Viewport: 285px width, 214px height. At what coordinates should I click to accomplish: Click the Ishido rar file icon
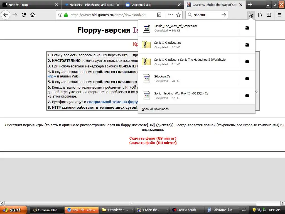click(x=146, y=28)
